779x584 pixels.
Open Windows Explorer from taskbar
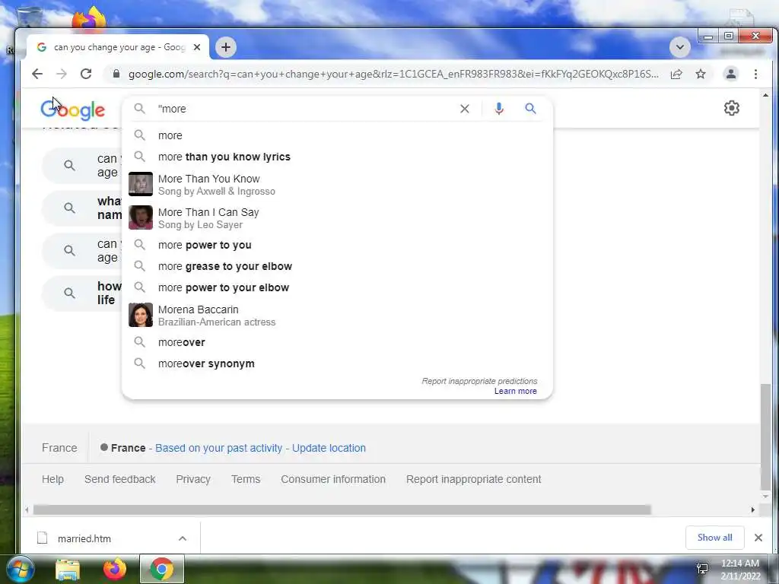click(68, 570)
